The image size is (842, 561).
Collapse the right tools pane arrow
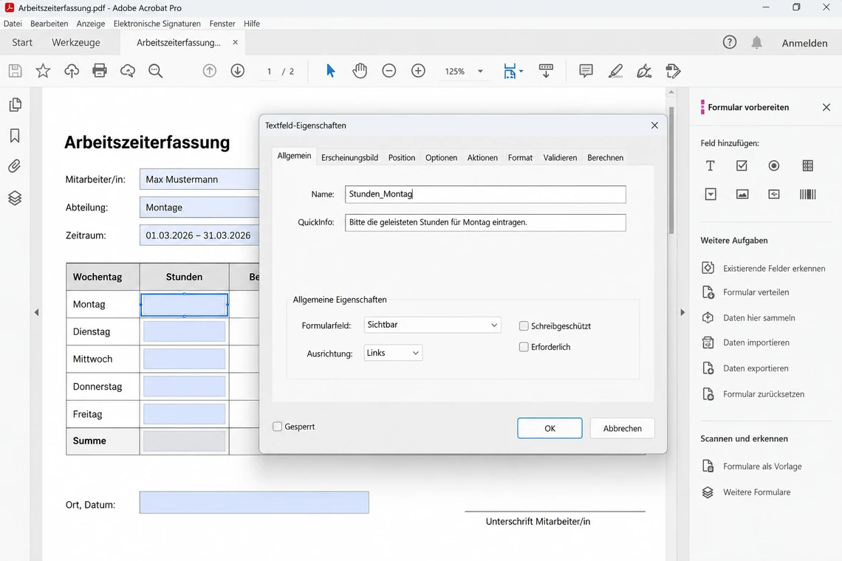click(x=682, y=312)
